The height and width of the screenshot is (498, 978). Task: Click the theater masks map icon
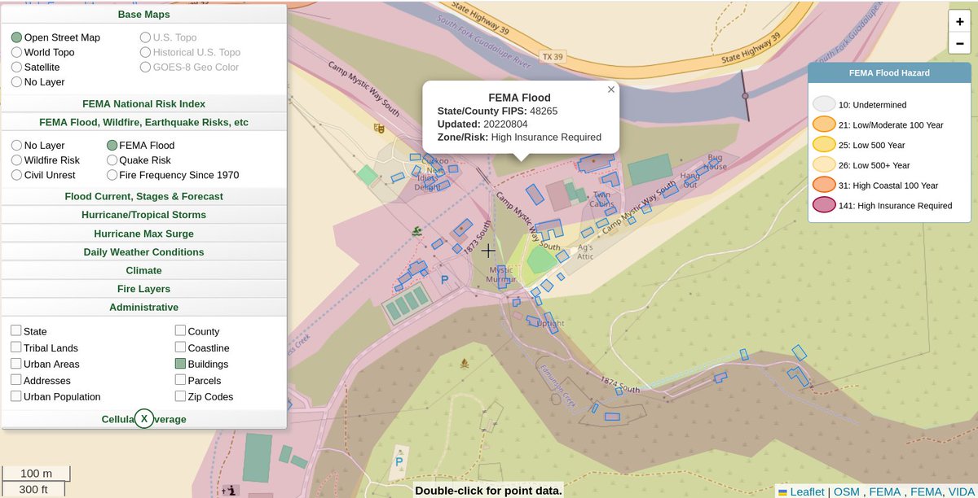378,129
